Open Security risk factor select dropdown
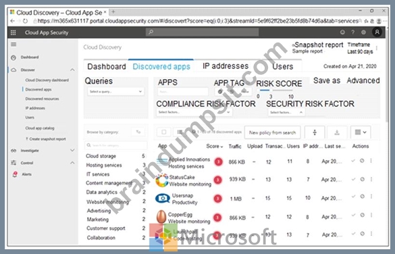 point(286,112)
